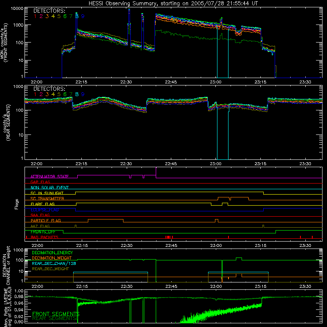This screenshot has height=327, width=327.
Task: Click the 23:00 time label under the rear segments plot
Action: pos(216,164)
